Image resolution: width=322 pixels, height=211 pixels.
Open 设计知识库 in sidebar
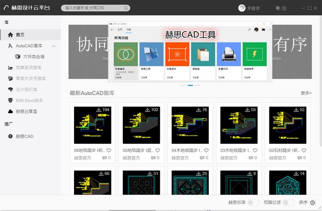coord(26,89)
